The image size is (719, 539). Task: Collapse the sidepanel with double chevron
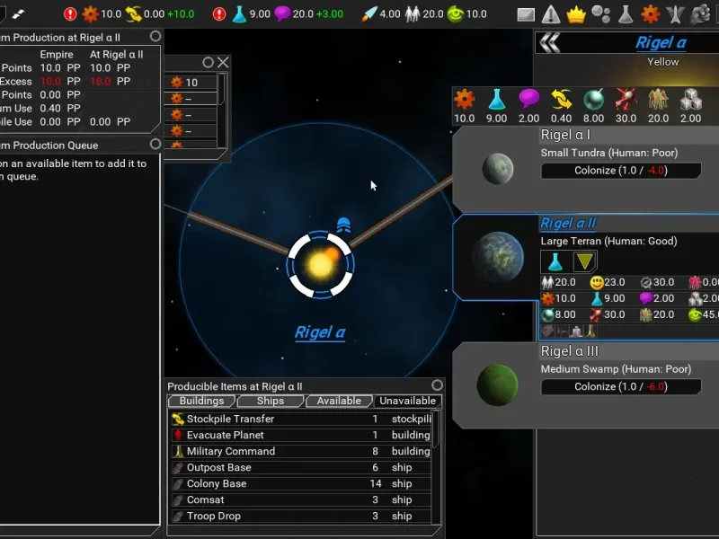point(550,43)
